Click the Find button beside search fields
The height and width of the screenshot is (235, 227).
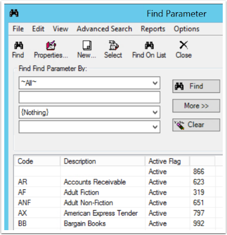tap(196, 86)
